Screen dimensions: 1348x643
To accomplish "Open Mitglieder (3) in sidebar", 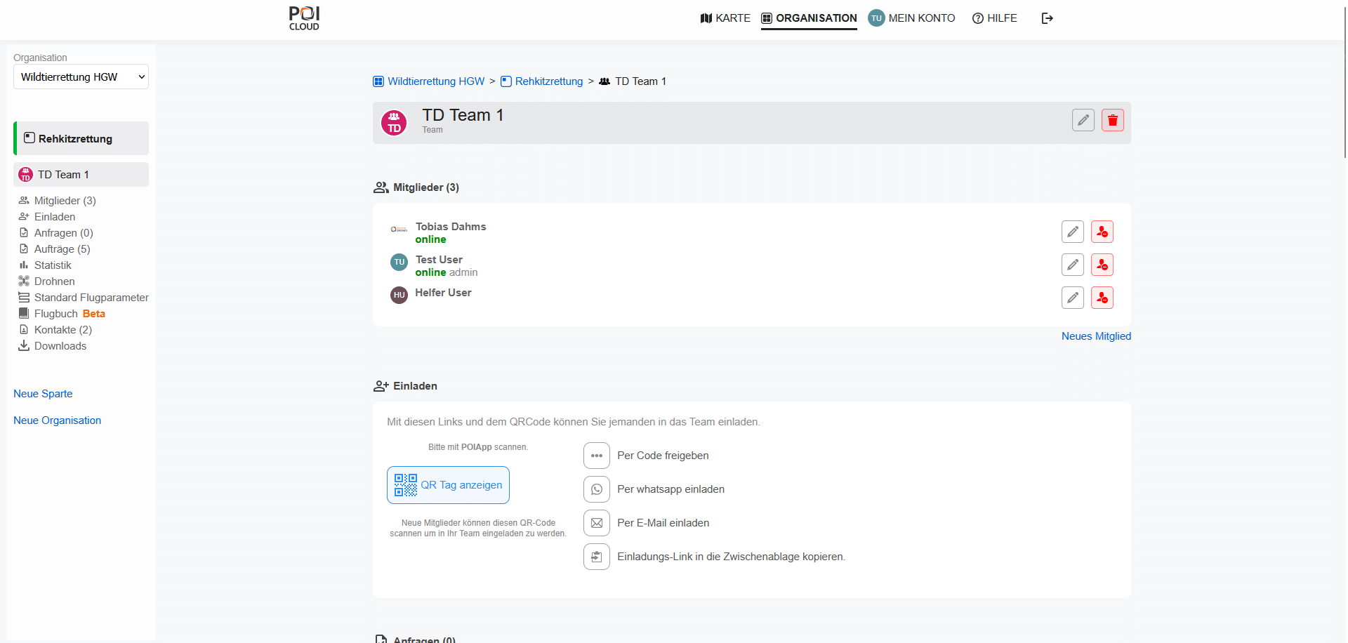I will [57, 201].
